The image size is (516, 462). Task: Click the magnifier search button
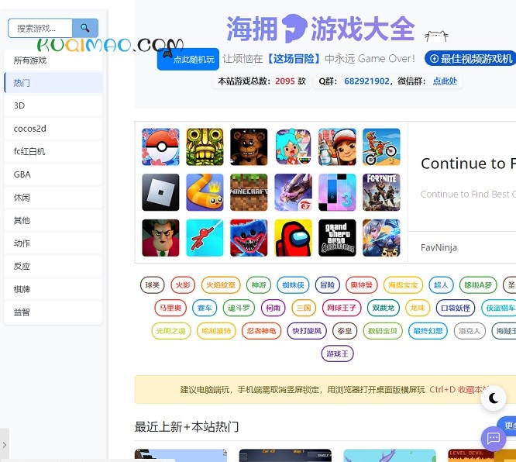85,28
